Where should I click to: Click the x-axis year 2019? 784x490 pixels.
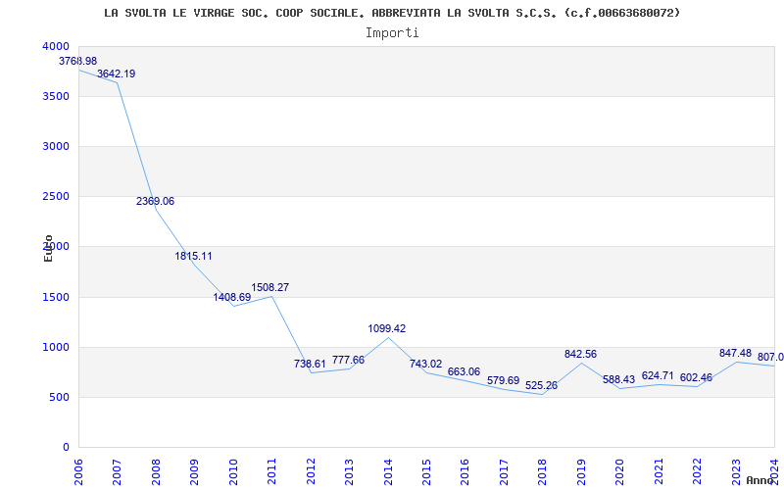click(x=580, y=471)
